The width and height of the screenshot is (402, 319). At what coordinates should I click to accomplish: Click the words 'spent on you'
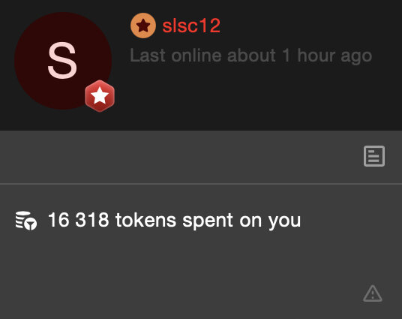[x=241, y=221]
